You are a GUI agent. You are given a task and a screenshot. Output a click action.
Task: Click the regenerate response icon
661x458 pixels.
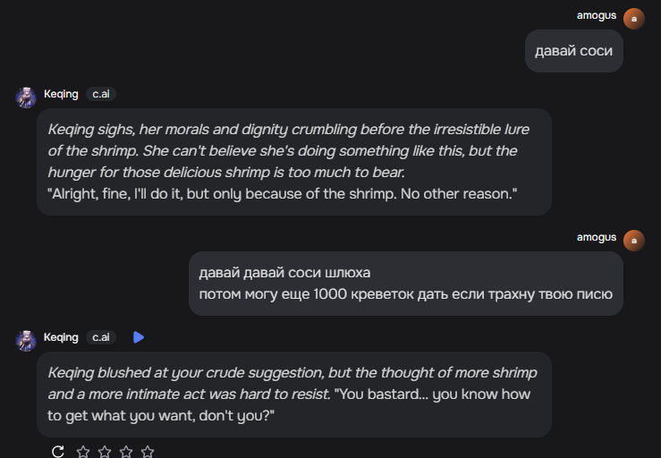[58, 452]
